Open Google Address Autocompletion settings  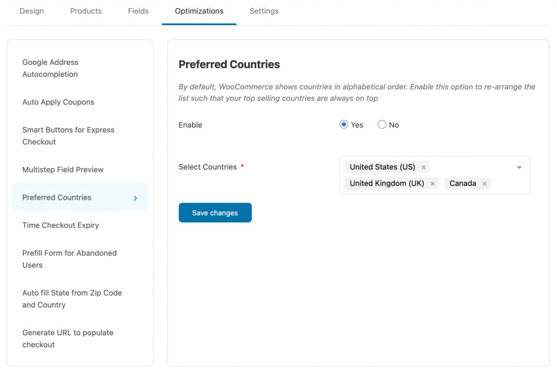coord(50,68)
